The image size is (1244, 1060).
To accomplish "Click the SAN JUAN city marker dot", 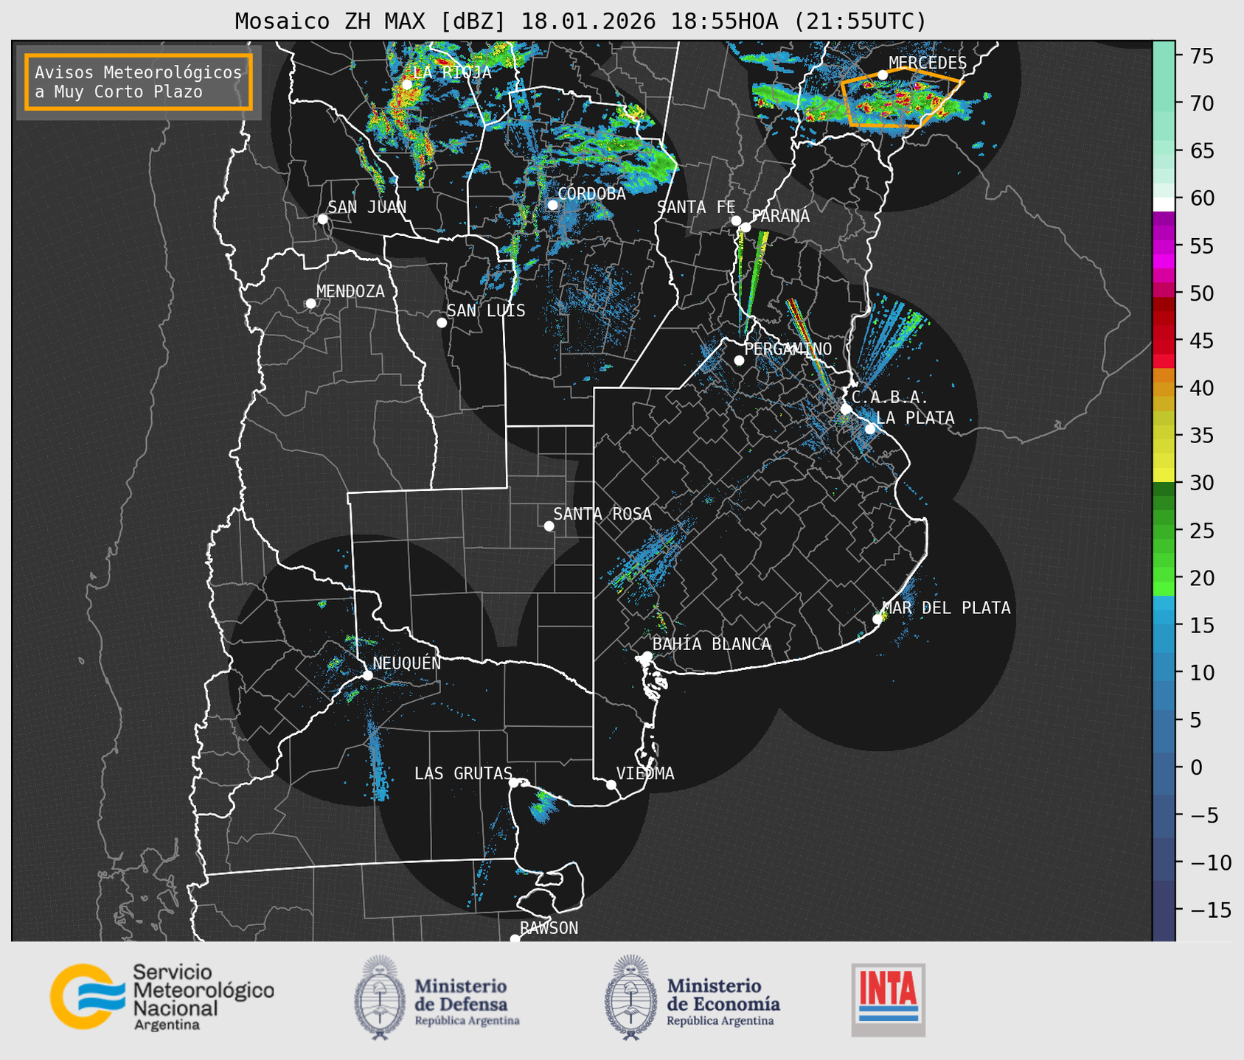I will tap(322, 219).
